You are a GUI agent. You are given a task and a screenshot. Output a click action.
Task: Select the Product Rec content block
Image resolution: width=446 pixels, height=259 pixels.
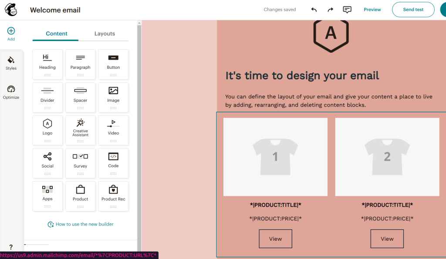point(113,196)
